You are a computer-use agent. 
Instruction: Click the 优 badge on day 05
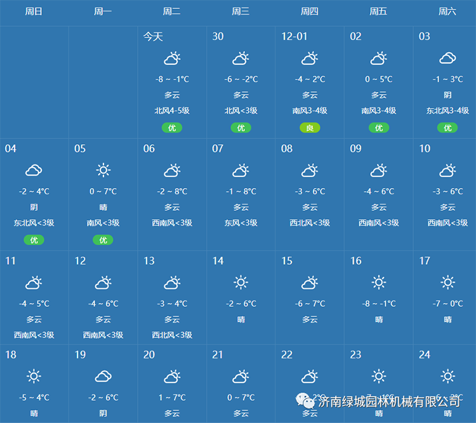(103, 240)
